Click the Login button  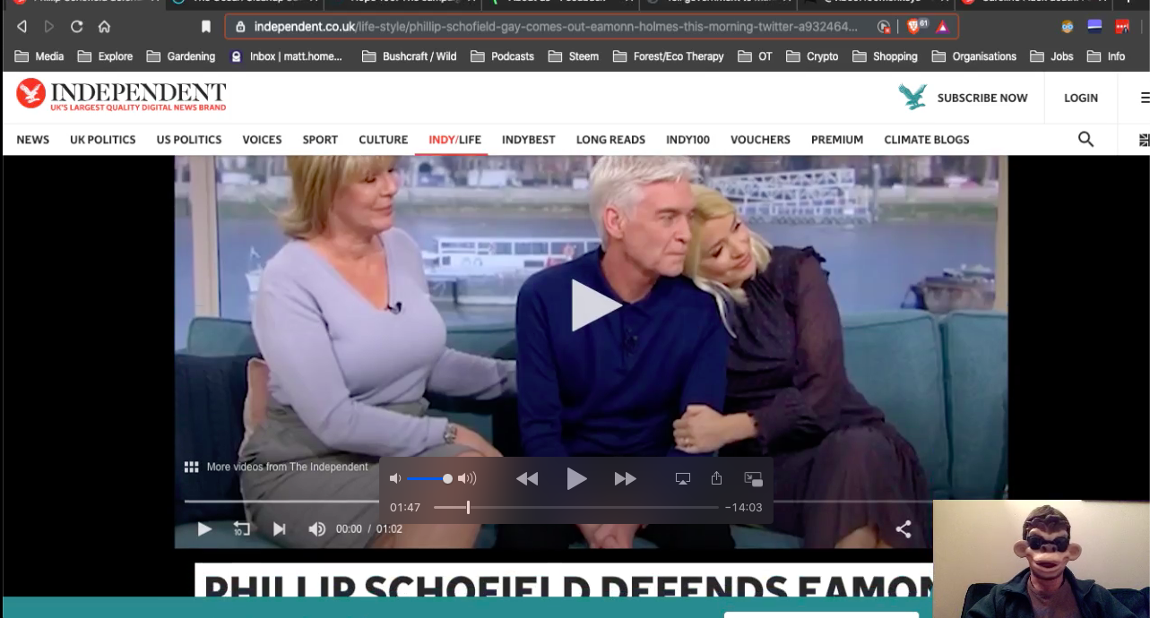(x=1080, y=98)
